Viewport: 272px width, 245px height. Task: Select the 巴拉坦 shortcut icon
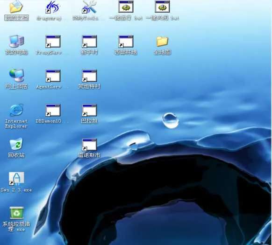[89, 111]
